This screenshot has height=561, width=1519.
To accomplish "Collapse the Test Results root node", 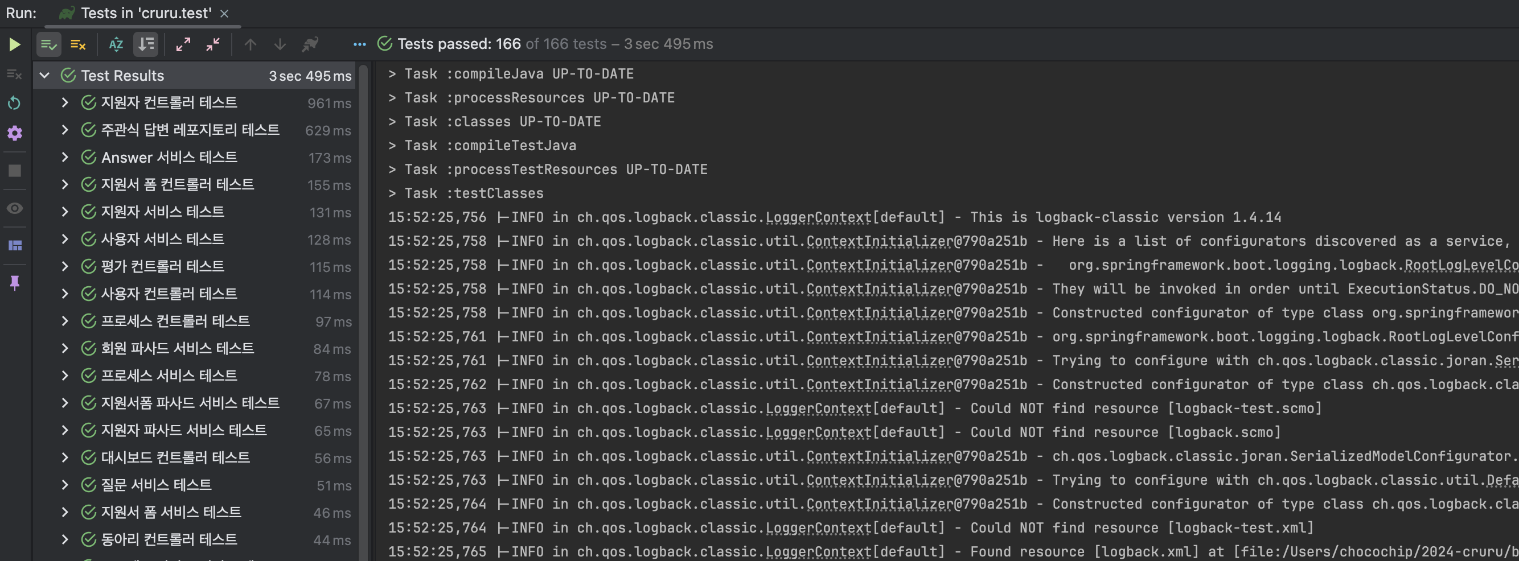I will [44, 76].
